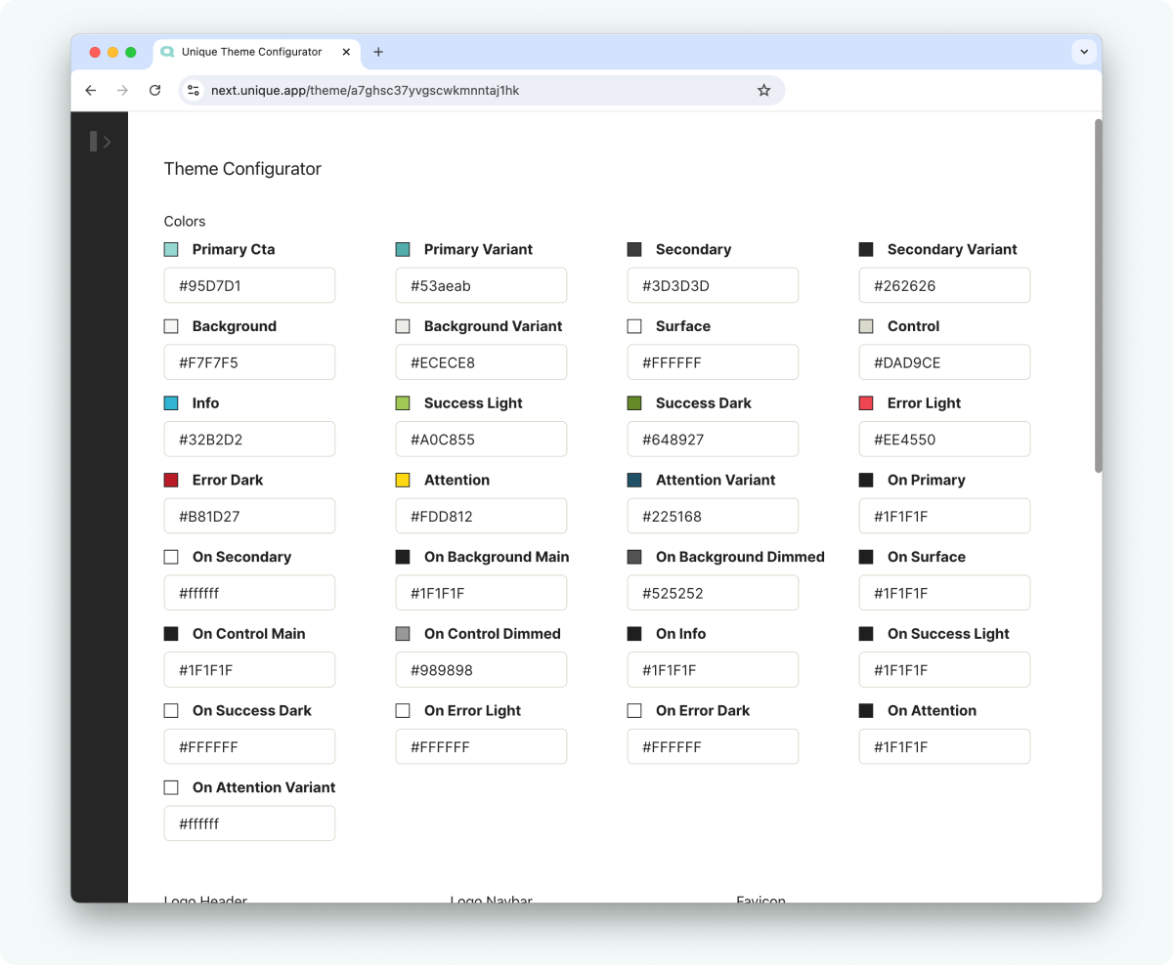This screenshot has height=969, width=1173.
Task: Click the browser back arrow
Action: (91, 91)
